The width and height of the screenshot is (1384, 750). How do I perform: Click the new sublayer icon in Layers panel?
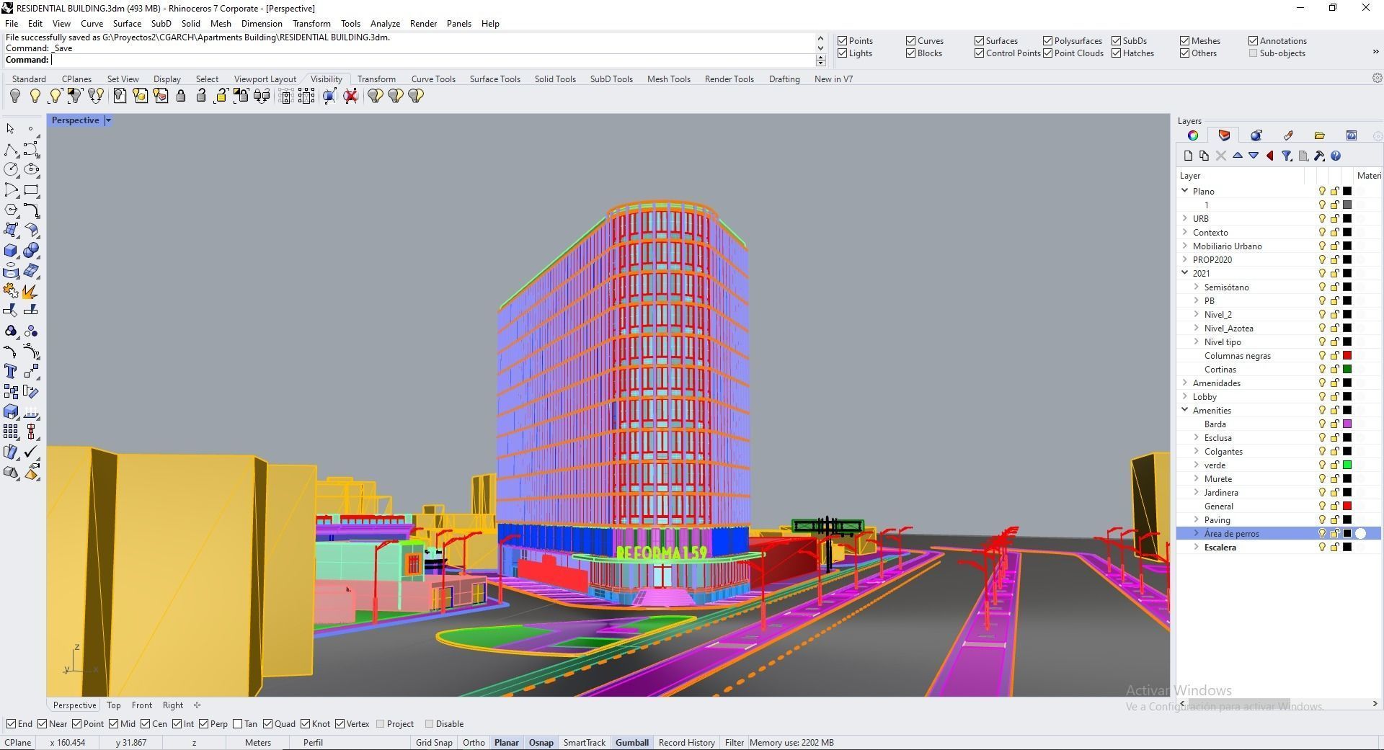[x=1204, y=156]
